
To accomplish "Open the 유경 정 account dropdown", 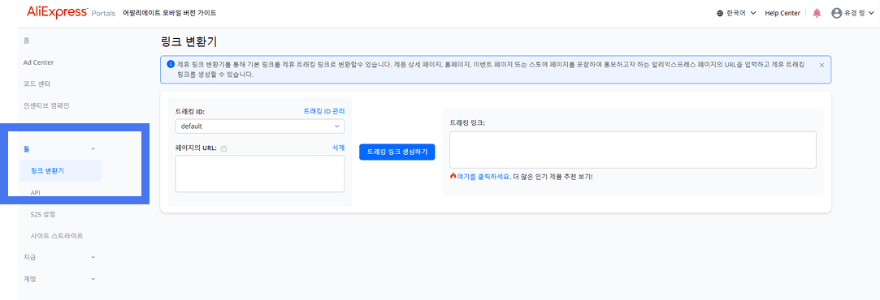I will pos(852,13).
